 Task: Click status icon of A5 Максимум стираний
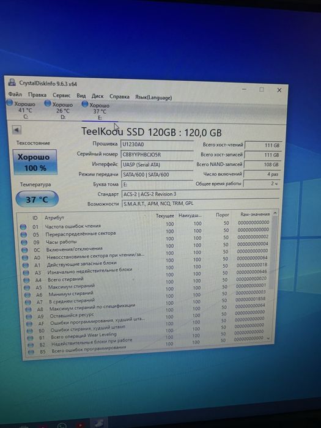[28, 287]
